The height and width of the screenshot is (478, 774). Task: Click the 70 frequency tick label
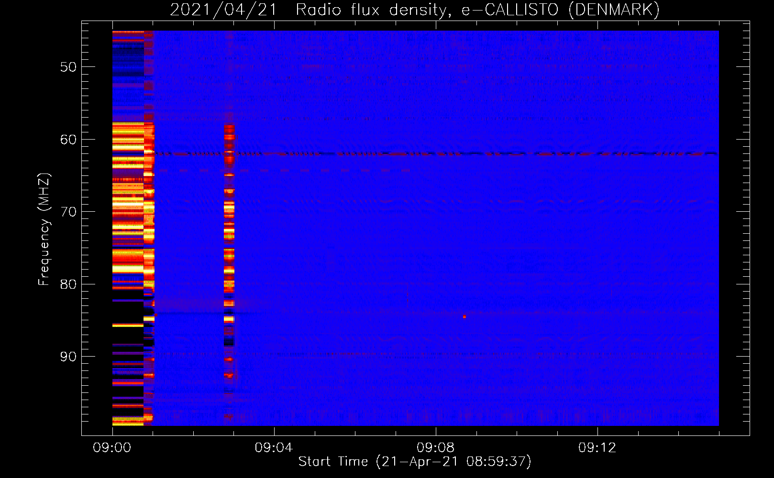[x=68, y=212]
